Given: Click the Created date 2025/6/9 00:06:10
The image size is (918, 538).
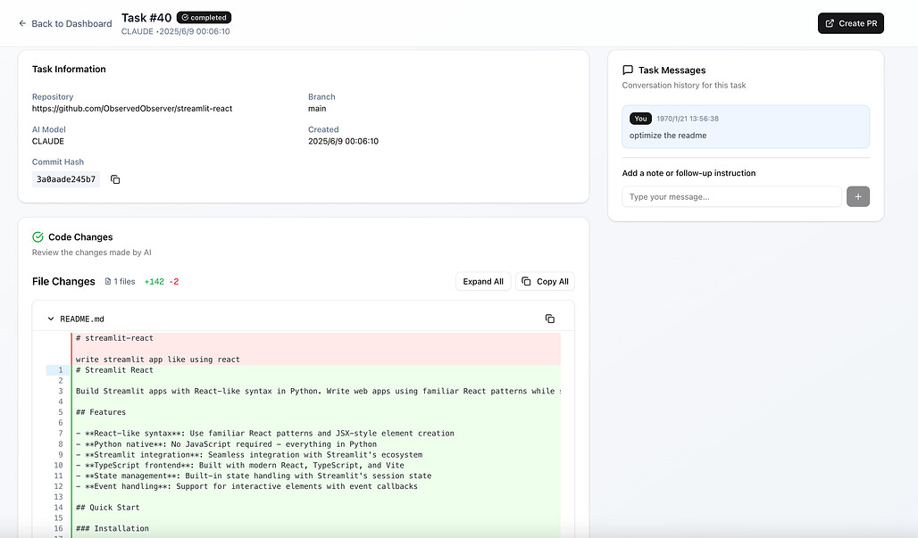Looking at the screenshot, I should tap(344, 141).
